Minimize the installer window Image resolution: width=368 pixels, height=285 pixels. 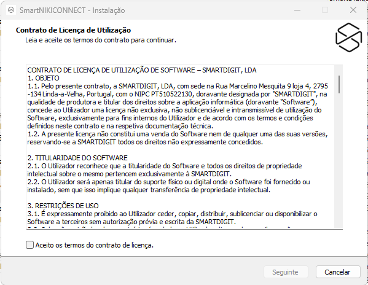[x=297, y=10]
